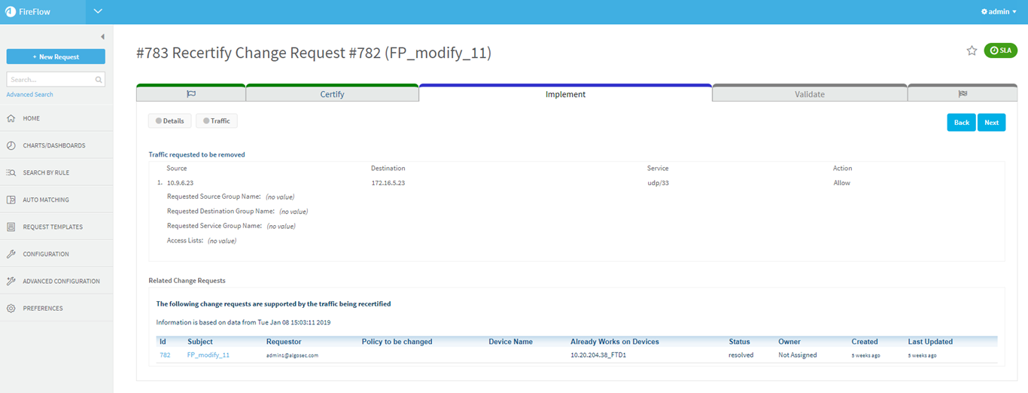Viewport: 1028px width, 393px height.
Task: Toggle the Details section button
Action: tap(169, 121)
